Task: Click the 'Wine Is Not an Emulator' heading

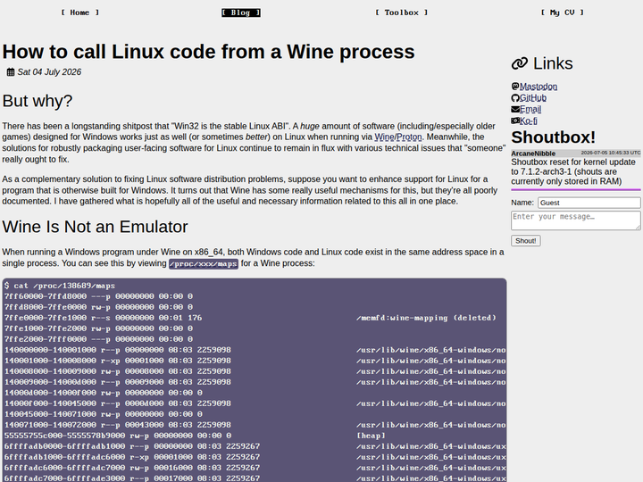Action: [95, 227]
